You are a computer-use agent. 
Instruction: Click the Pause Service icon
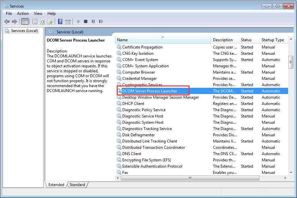(x=93, y=21)
